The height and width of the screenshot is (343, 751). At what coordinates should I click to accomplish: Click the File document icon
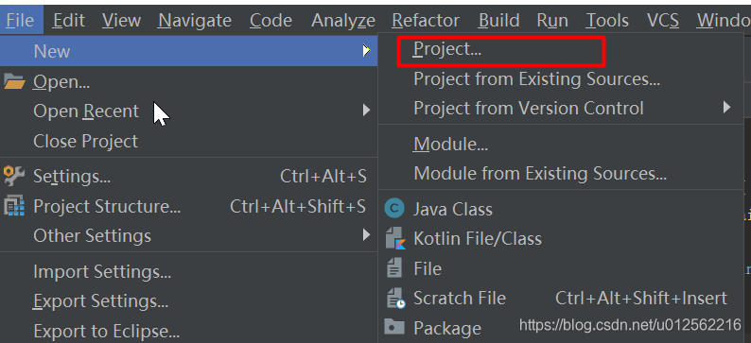pos(394,268)
